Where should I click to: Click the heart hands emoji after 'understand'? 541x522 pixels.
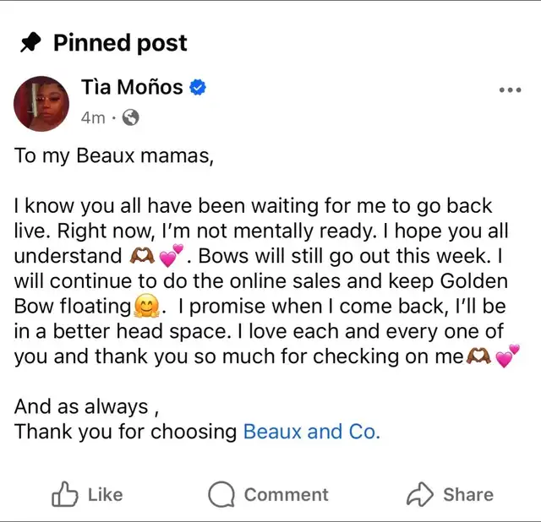(139, 256)
